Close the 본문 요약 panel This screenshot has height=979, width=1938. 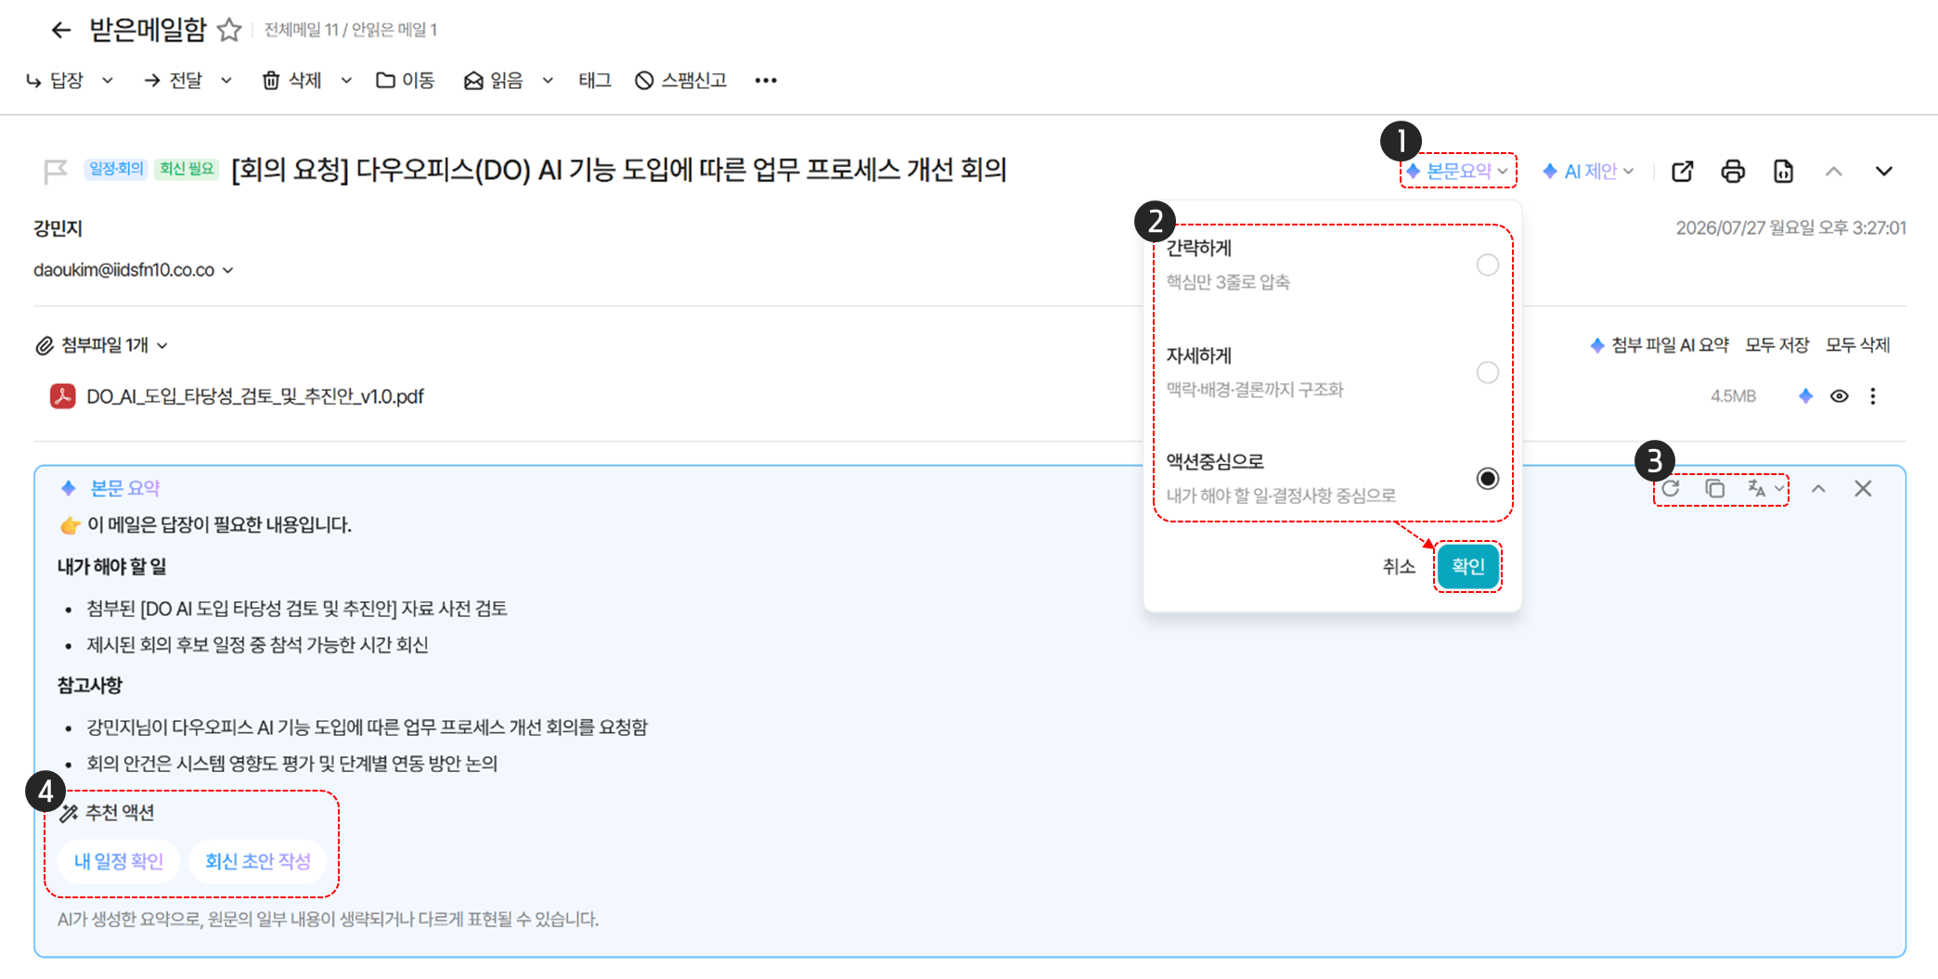[1863, 489]
